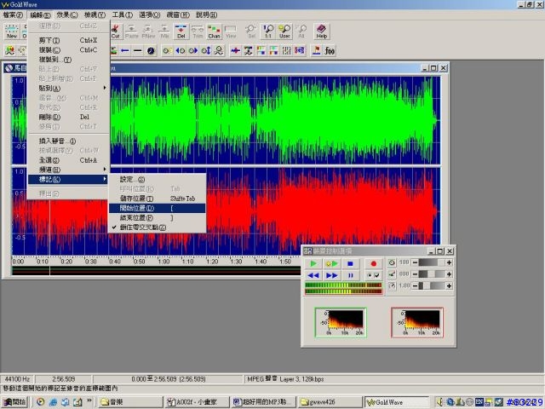Click the Help book icon
The image size is (545, 409).
322,32
